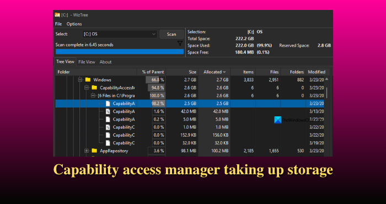Click the Scan button

171,34
